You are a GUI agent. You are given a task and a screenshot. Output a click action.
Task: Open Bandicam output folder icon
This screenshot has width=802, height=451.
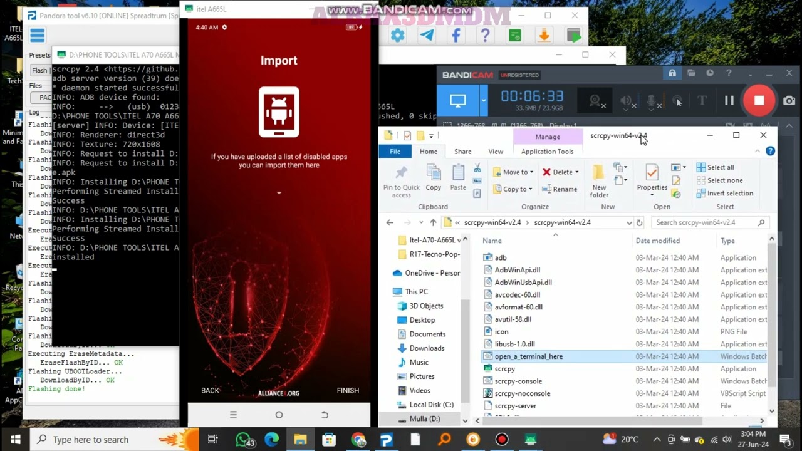pos(691,73)
